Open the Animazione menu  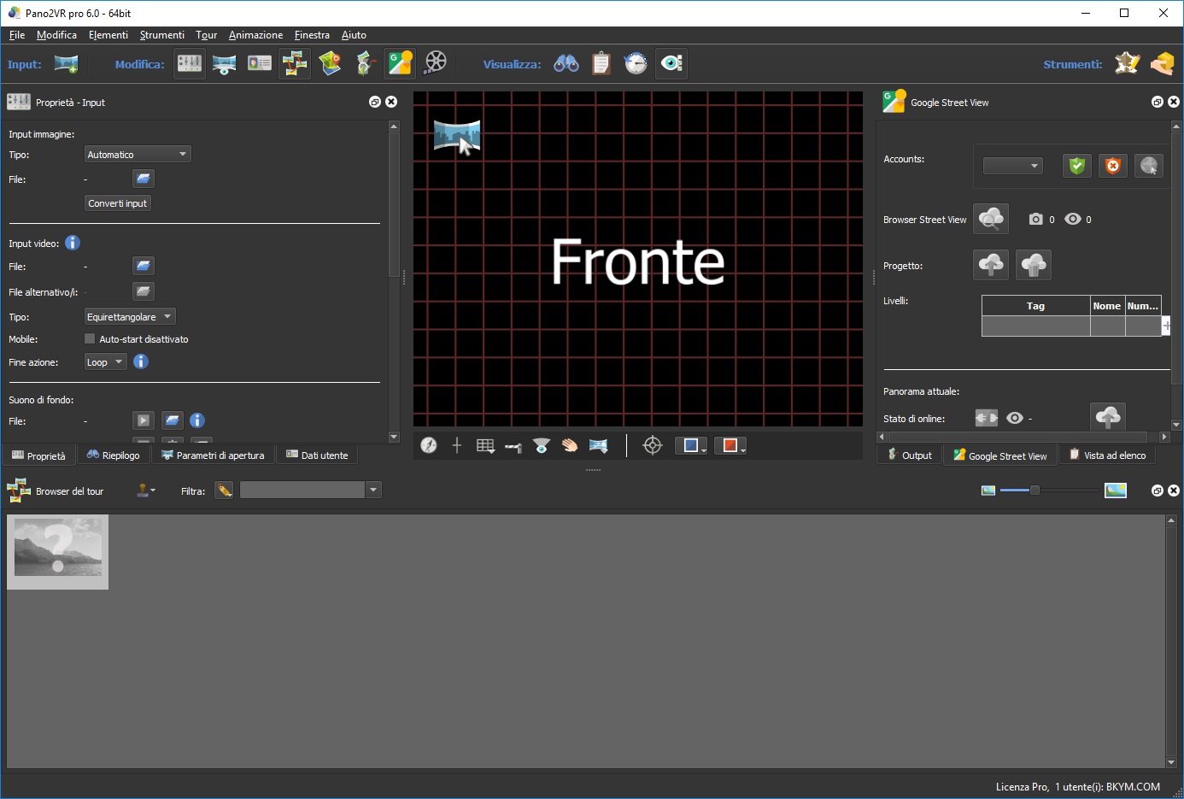(x=255, y=35)
